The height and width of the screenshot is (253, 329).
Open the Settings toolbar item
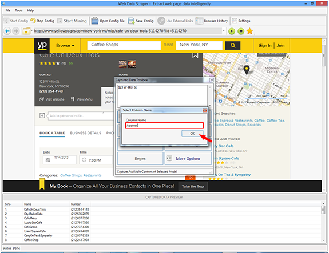tap(241, 21)
